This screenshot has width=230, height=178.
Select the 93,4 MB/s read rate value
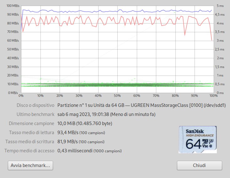(68, 133)
